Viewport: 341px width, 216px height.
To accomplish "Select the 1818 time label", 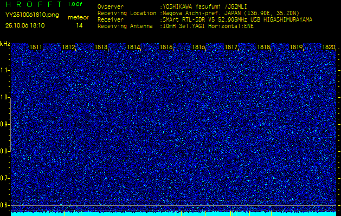I will click(x=264, y=48).
